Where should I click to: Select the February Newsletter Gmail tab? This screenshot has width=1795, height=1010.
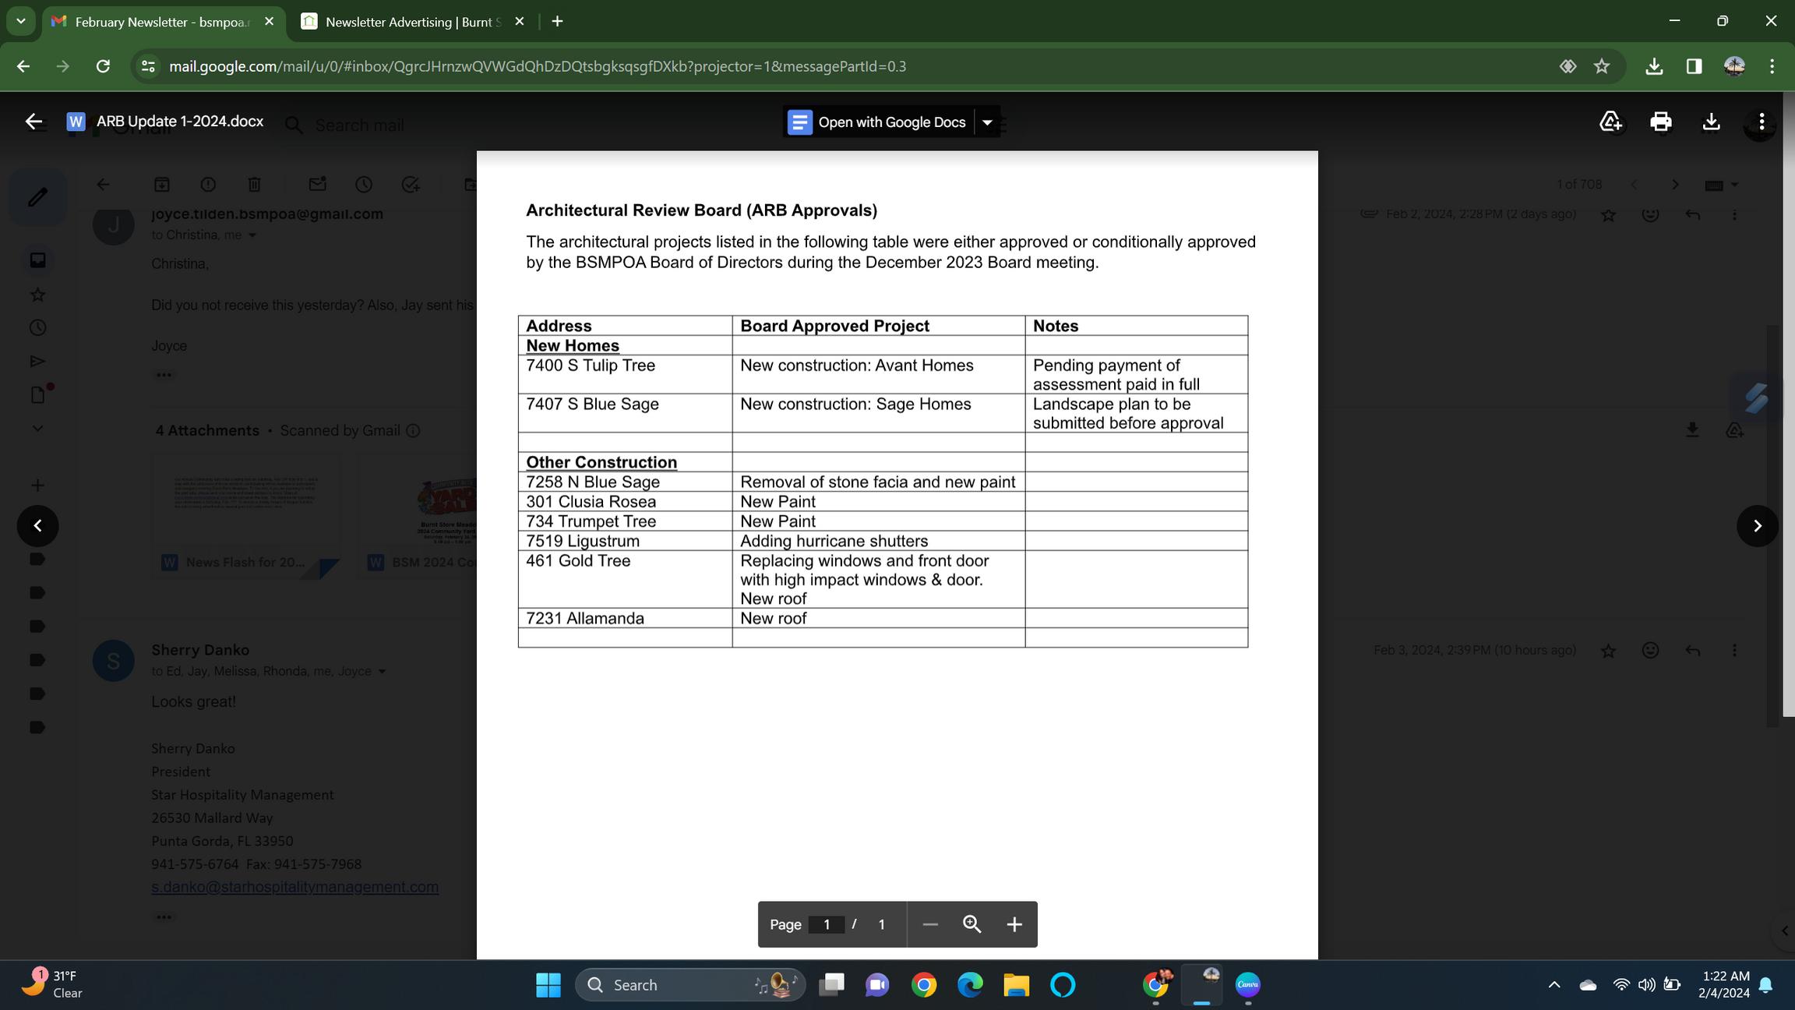coord(160,22)
